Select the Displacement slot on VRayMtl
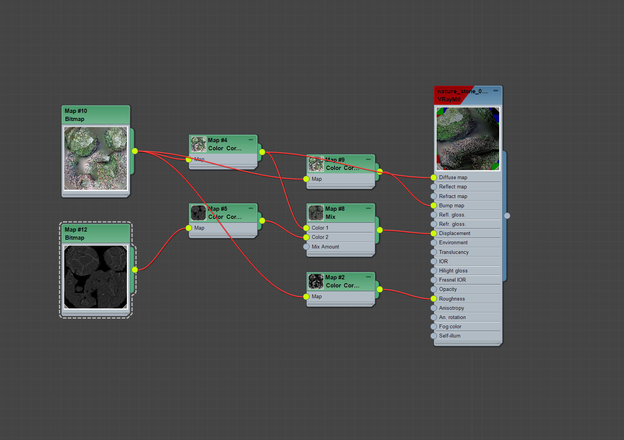The image size is (624, 440). 468,233
